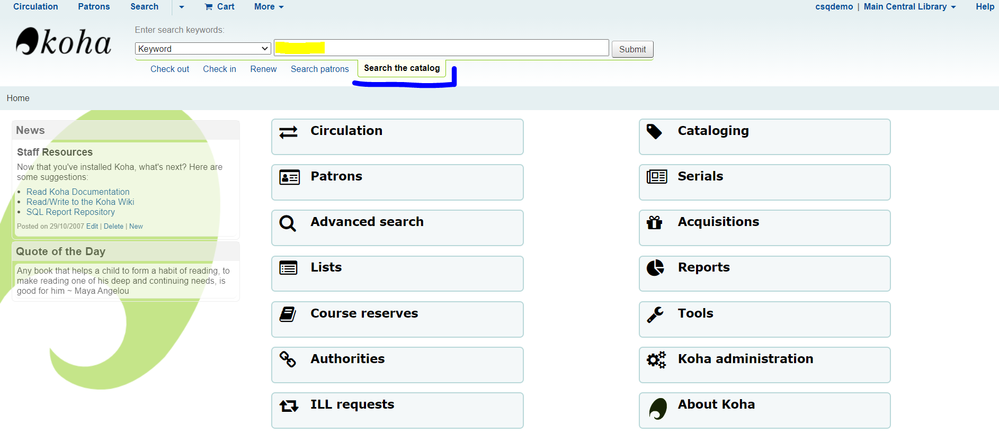Click New under the Staff Resources news

(136, 226)
